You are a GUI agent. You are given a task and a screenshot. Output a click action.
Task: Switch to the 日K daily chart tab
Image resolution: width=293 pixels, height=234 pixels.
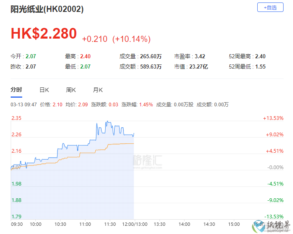coord(44,90)
